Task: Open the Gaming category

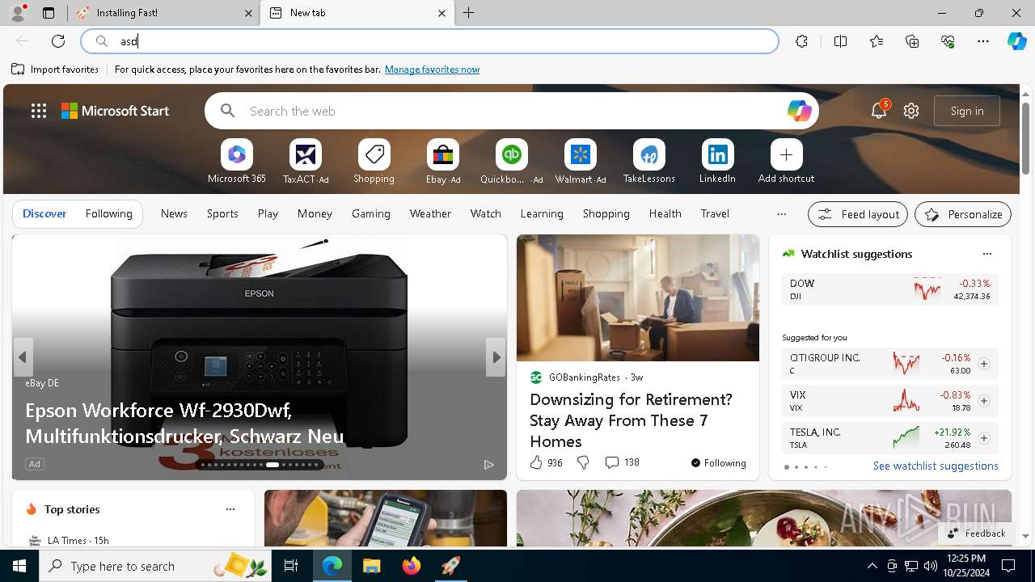Action: tap(371, 213)
